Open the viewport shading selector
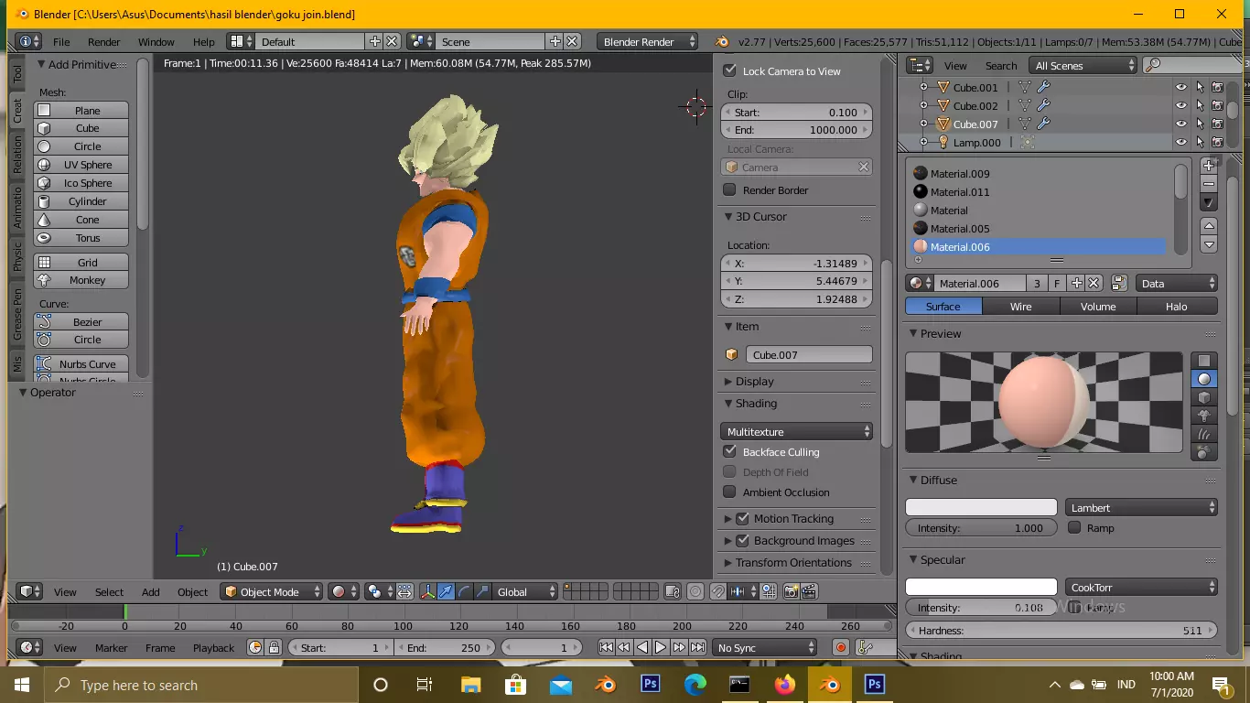The width and height of the screenshot is (1250, 703). tap(343, 591)
